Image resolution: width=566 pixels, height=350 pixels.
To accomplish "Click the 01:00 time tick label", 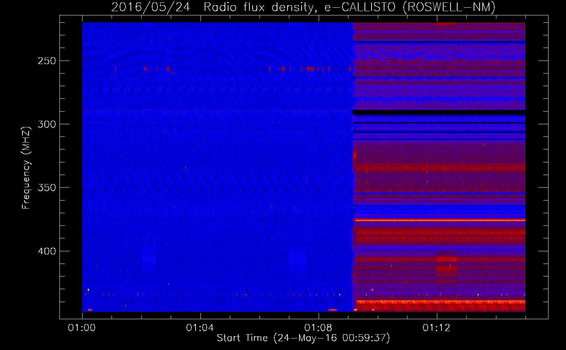I will pyautogui.click(x=82, y=328).
